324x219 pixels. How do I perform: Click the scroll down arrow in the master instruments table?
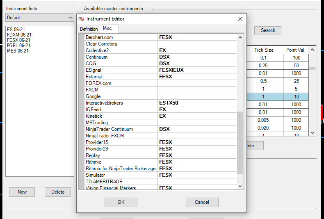coord(313,133)
